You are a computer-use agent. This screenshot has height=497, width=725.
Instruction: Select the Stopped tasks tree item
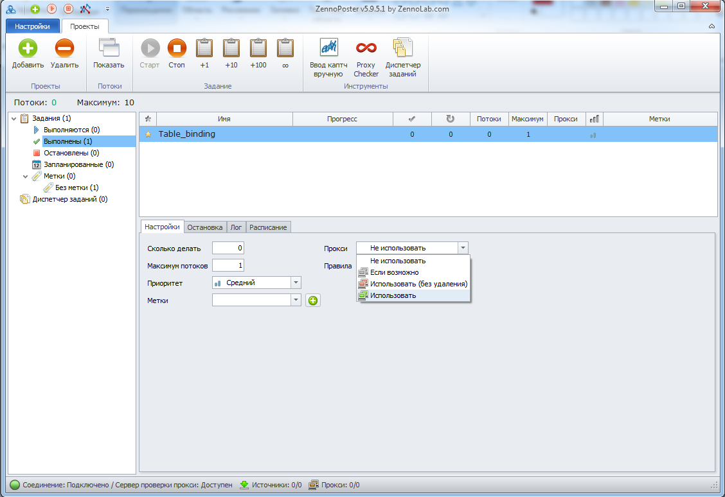tap(71, 153)
